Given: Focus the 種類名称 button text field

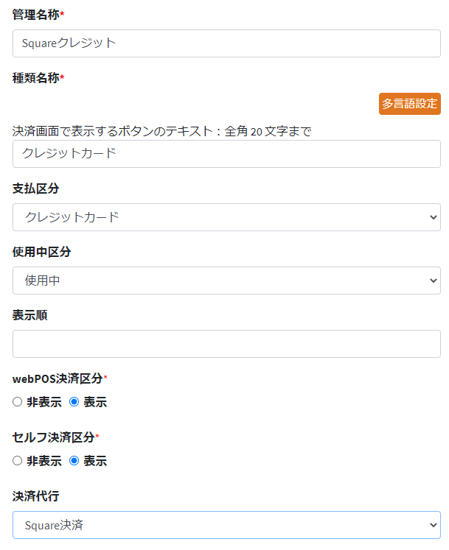Looking at the screenshot, I should 226,154.
